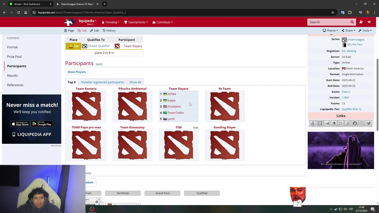Screen dimensions: 379x213
Task: Open the browser Extensions puzzle icon
Action: tap(350, 12)
